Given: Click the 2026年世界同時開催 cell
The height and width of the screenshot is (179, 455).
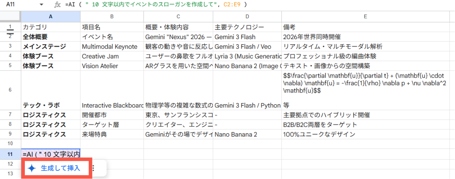Looking at the screenshot, I should point(365,37).
